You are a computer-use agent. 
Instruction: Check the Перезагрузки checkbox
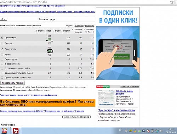[2, 59]
